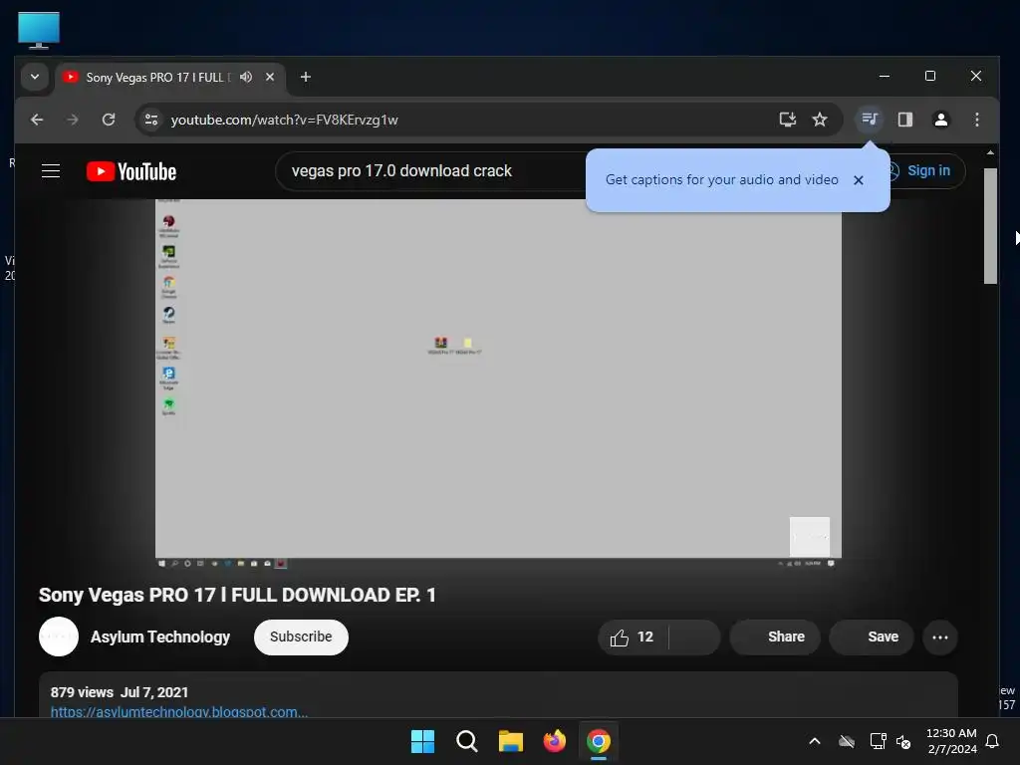
Task: Open YouTube hamburger guide menu
Action: 51,171
